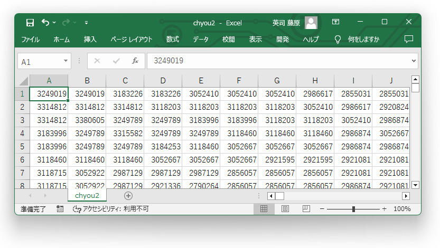The image size is (440, 248).
Task: Add a new sheet with plus icon
Action: pyautogui.click(x=128, y=196)
